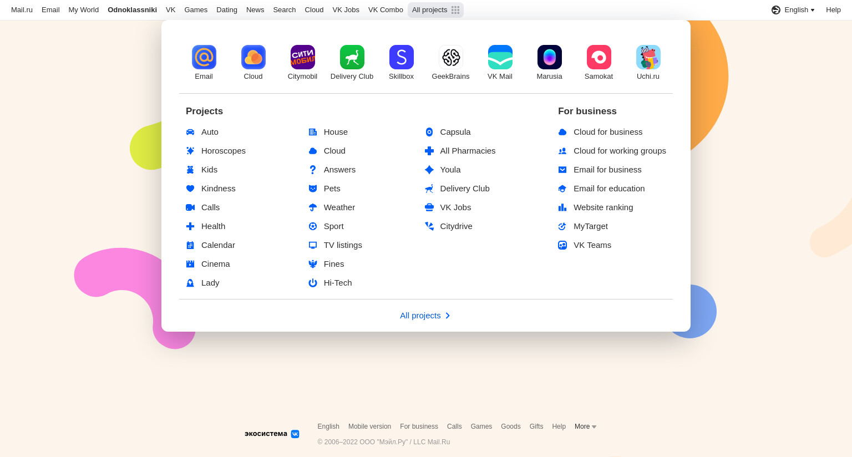
Task: Go to My World in top navigation
Action: click(84, 10)
